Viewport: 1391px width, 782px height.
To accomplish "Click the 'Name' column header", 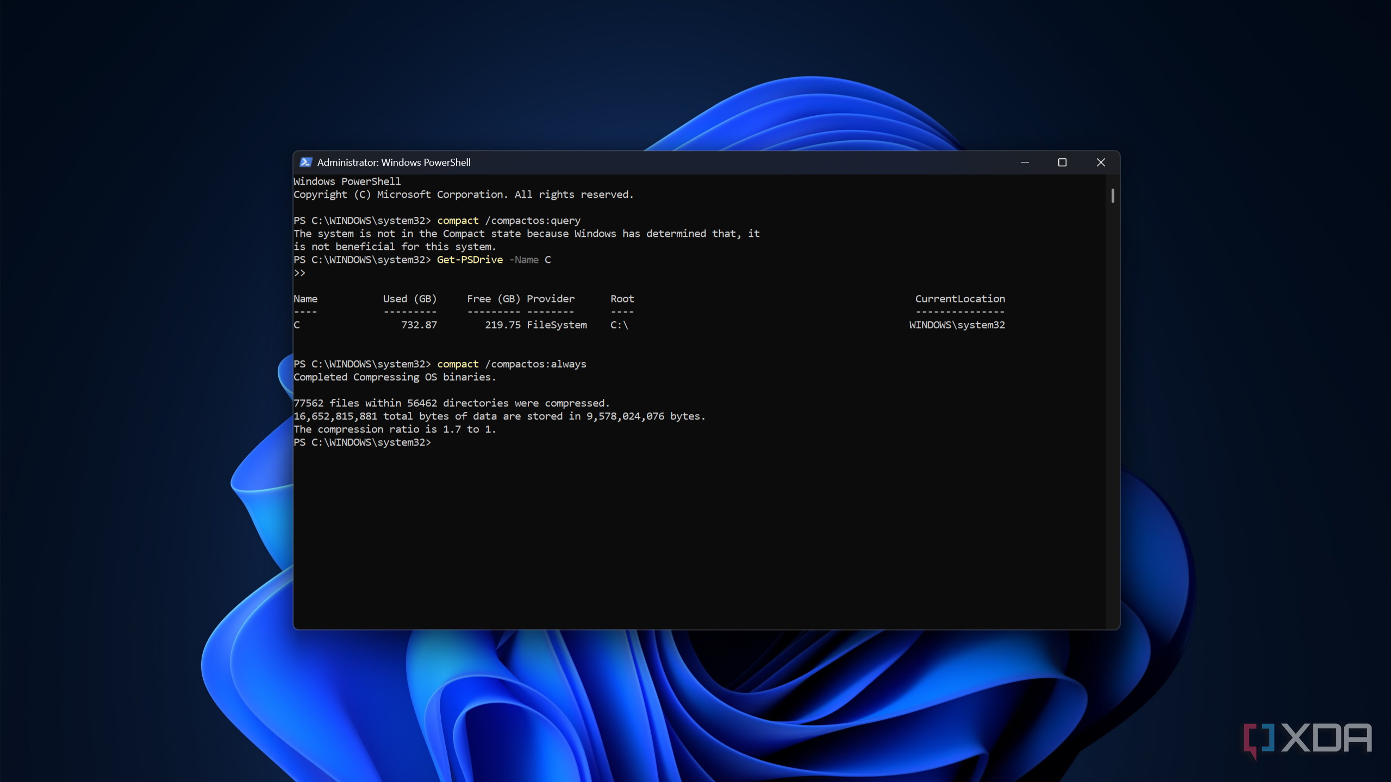I will click(x=305, y=299).
